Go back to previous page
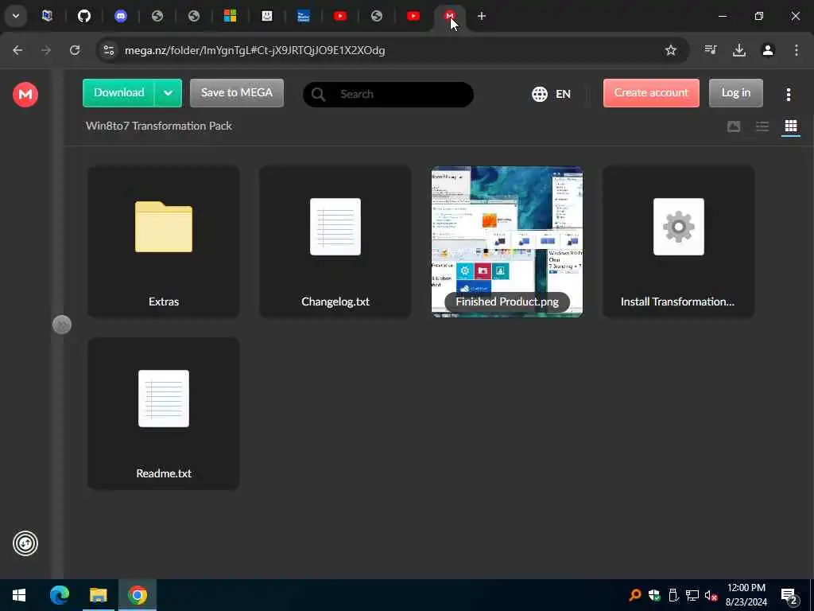 click(17, 50)
